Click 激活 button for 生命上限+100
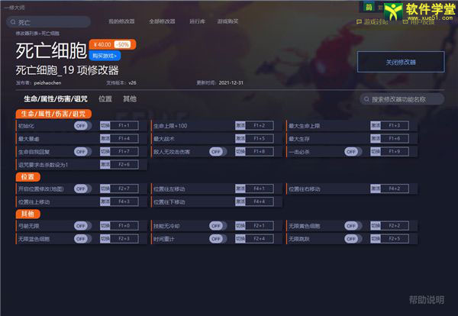458x316 pixels. click(x=240, y=125)
